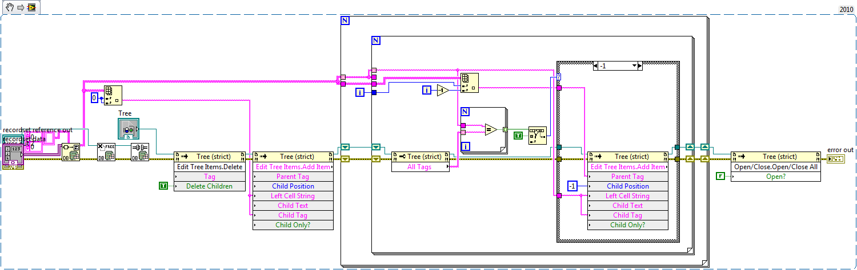This screenshot has width=857, height=270.
Task: Click the Tree (strict) header of the Open/Close All node
Action: (x=776, y=157)
